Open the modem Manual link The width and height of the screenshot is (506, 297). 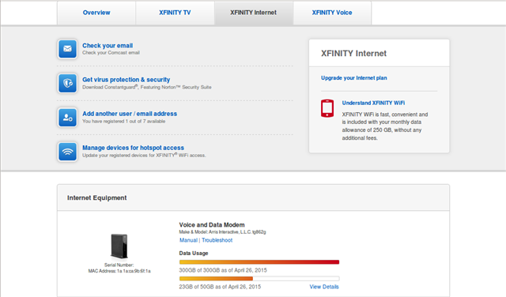point(188,240)
